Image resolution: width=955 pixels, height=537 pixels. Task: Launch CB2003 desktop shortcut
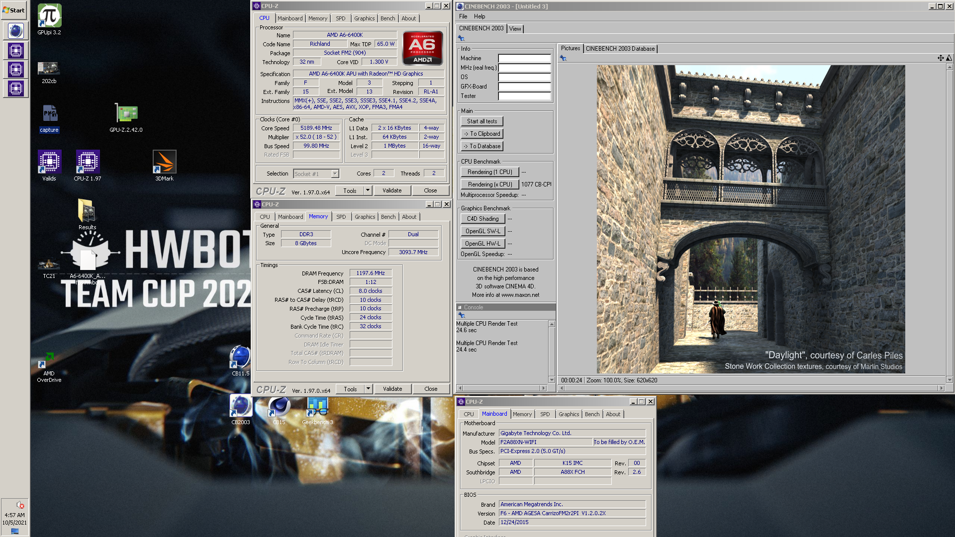click(x=241, y=409)
